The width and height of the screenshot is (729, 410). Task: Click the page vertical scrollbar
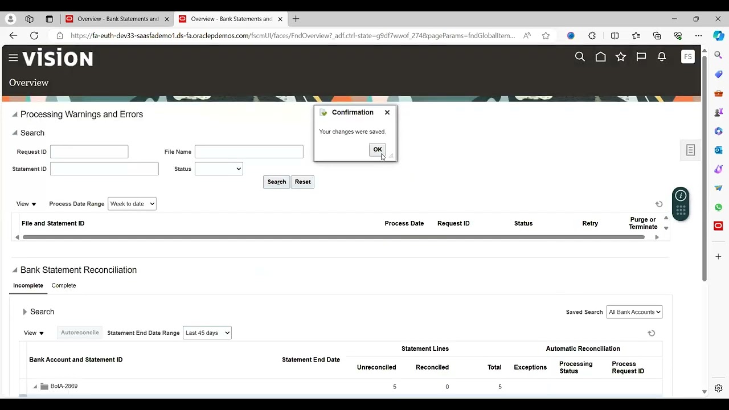point(705,169)
